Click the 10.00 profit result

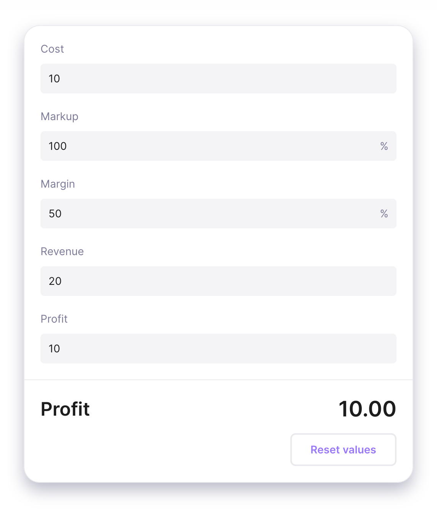[x=367, y=409]
